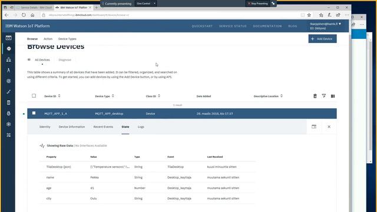Image resolution: width=377 pixels, height=212 pixels.
Task: Reload the page with the refresh icon
Action: tap(24, 15)
